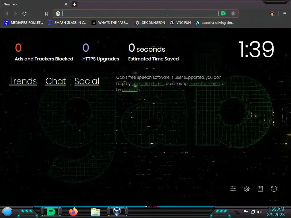Open the volume tray icon
The image size is (291, 218).
click(259, 212)
